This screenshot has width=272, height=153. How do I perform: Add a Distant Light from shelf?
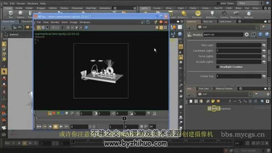click(x=183, y=14)
